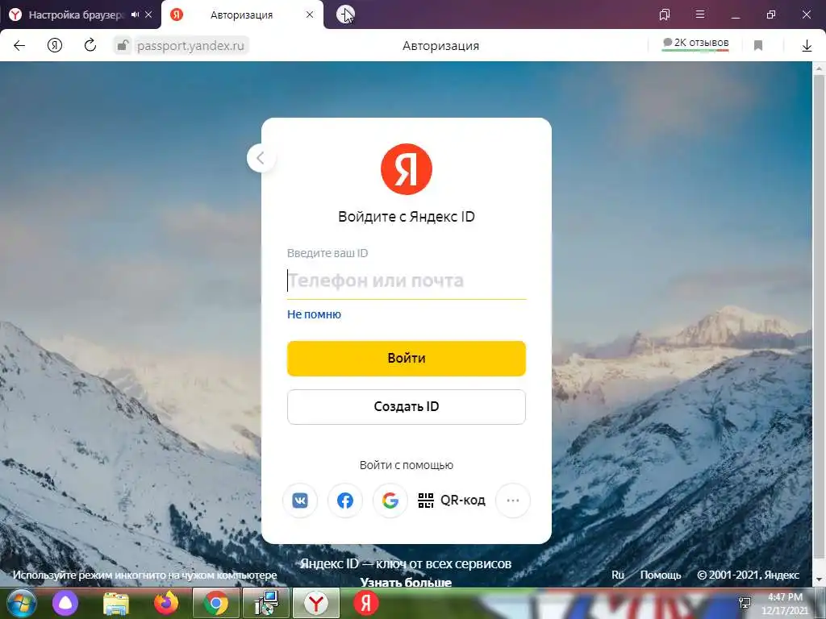
Task: Close the Настройка браузера tab
Action: tap(148, 15)
